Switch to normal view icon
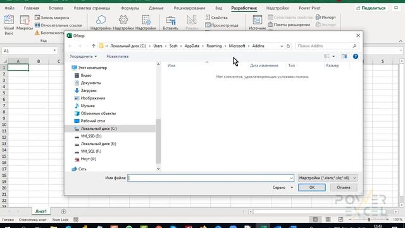The image size is (405, 228). (315, 220)
